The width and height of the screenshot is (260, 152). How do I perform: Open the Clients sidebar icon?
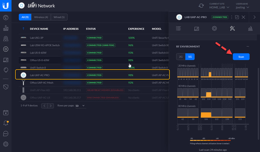coord(6,60)
